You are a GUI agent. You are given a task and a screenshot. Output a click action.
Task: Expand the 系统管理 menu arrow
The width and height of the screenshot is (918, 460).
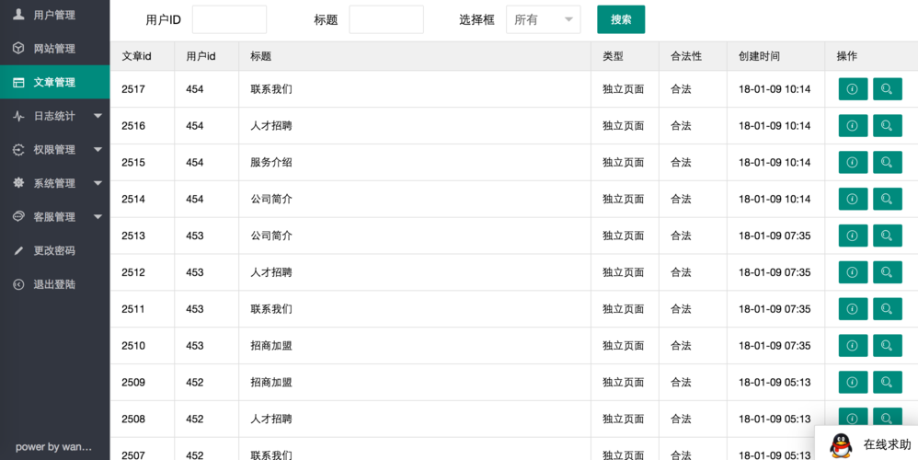98,184
